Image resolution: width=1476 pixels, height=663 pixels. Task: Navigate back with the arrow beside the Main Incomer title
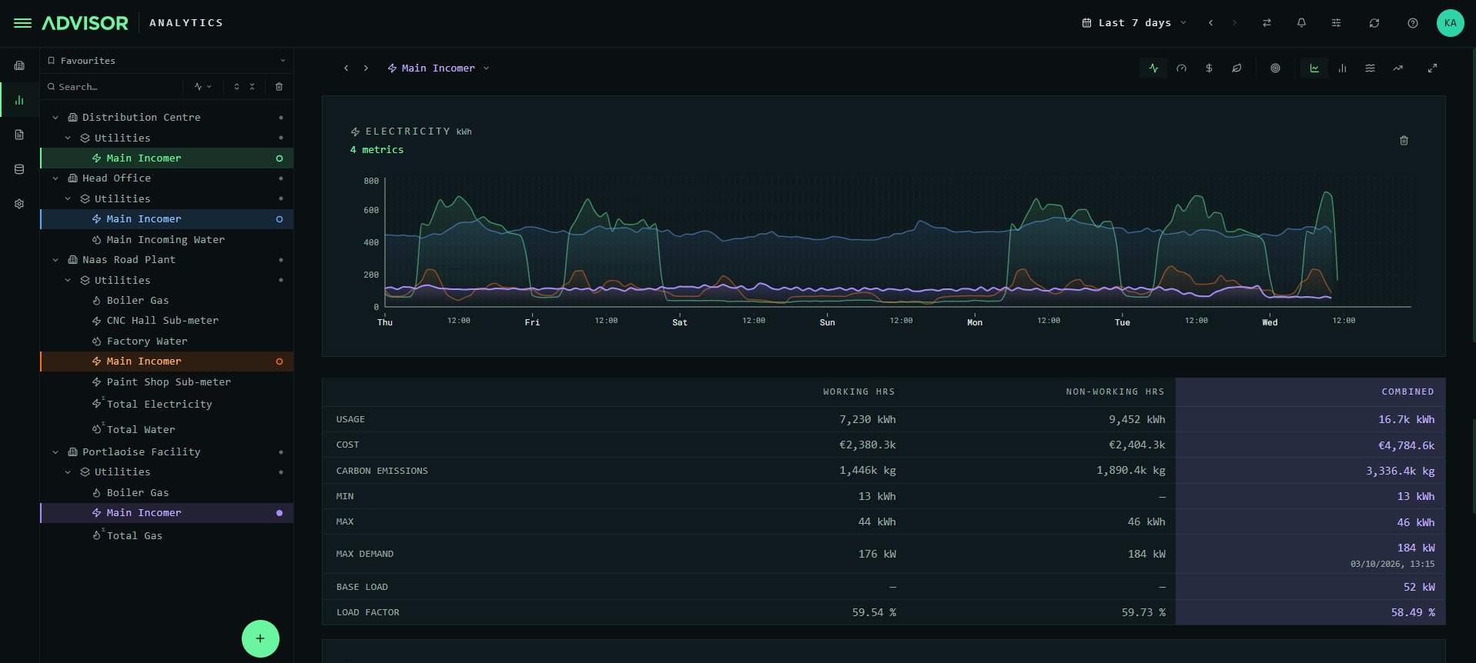coord(346,68)
